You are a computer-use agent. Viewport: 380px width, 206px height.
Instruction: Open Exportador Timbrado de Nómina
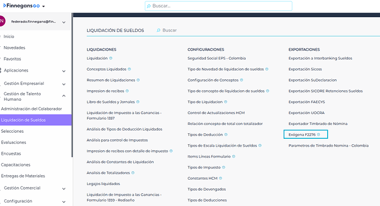(318, 123)
